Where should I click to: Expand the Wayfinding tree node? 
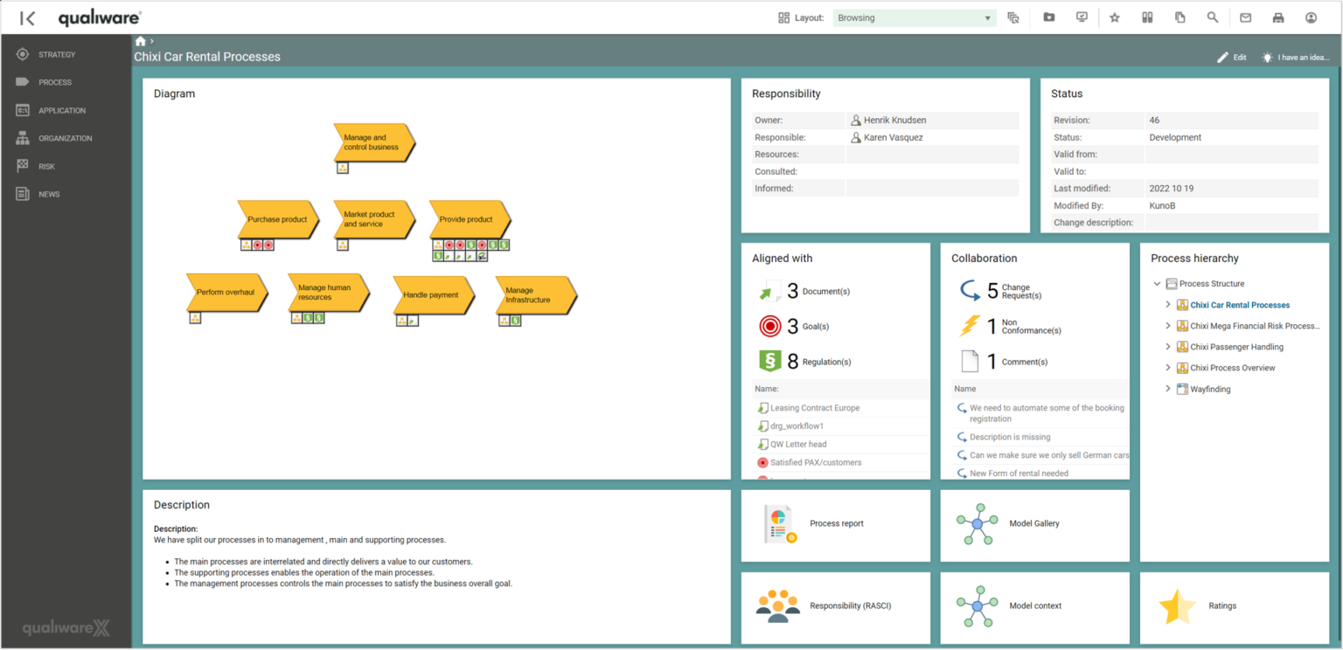tap(1168, 389)
